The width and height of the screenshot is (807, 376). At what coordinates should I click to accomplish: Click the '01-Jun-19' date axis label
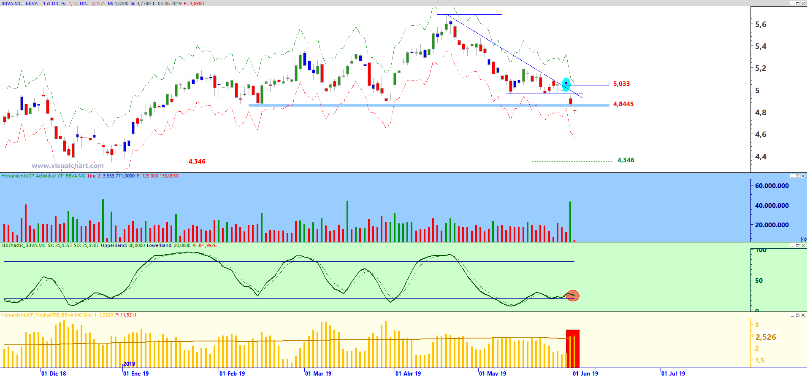(585, 373)
